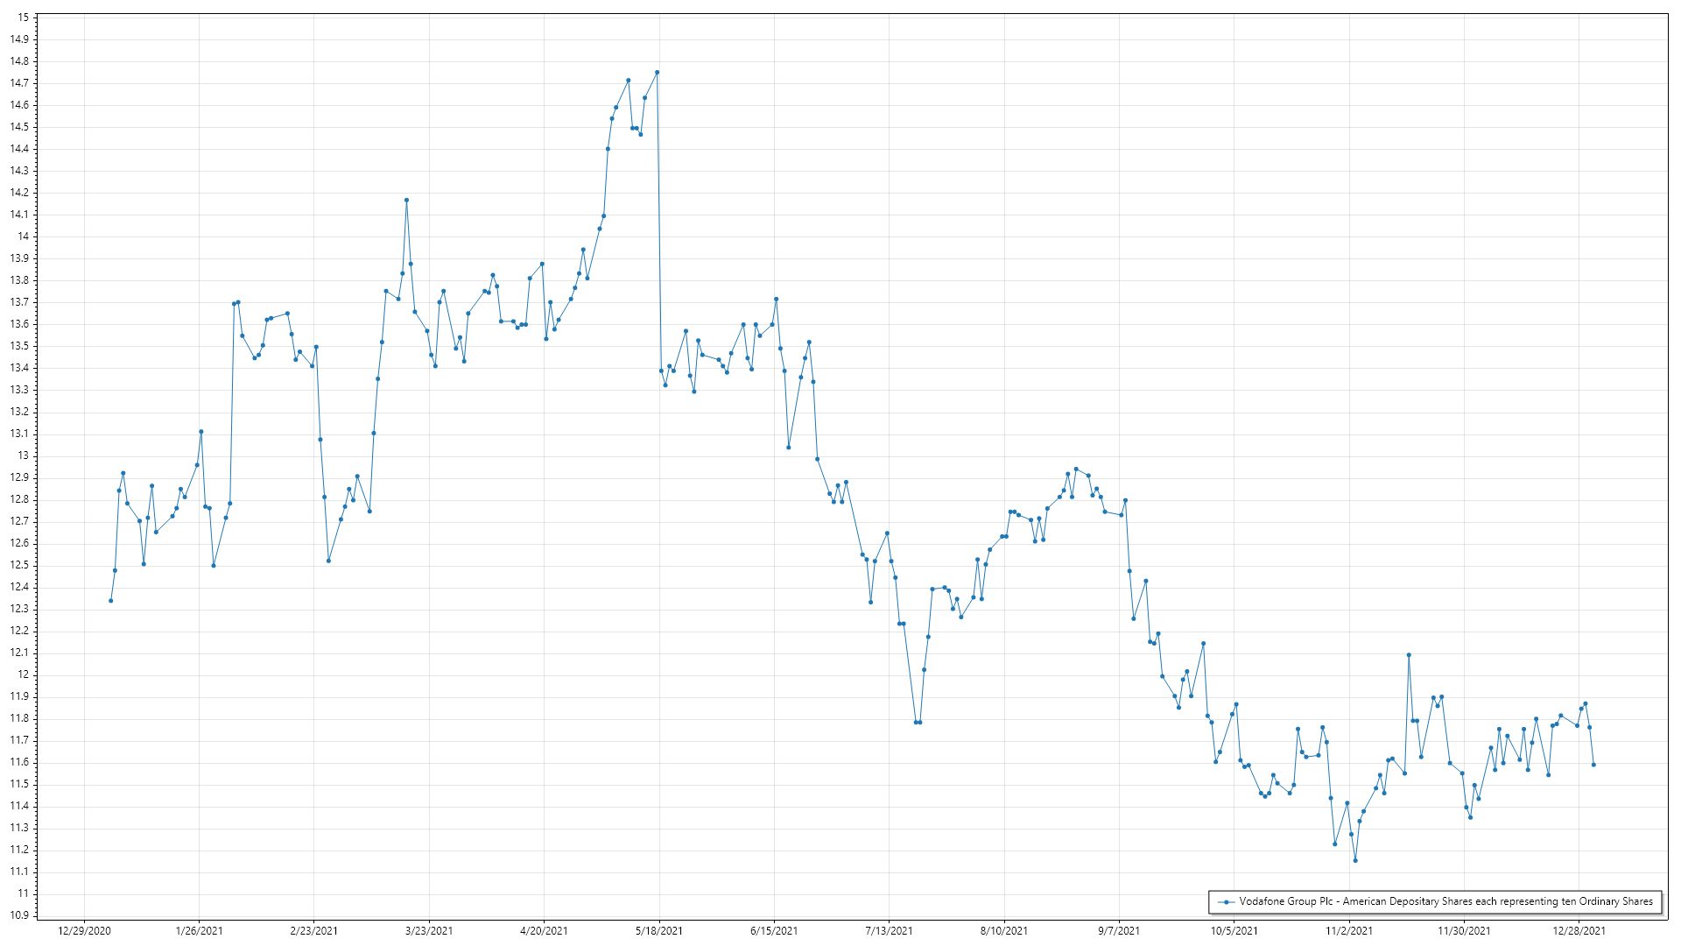
Task: Click the 8/10/2021 x-axis date label
Action: (1003, 931)
